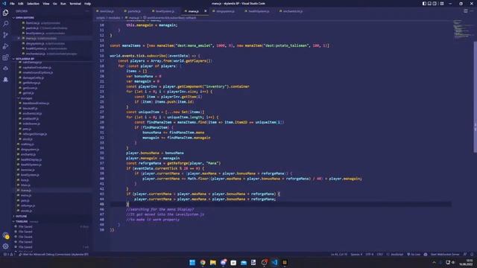Switch to Visual Studio Code in the taskbar

274,263
